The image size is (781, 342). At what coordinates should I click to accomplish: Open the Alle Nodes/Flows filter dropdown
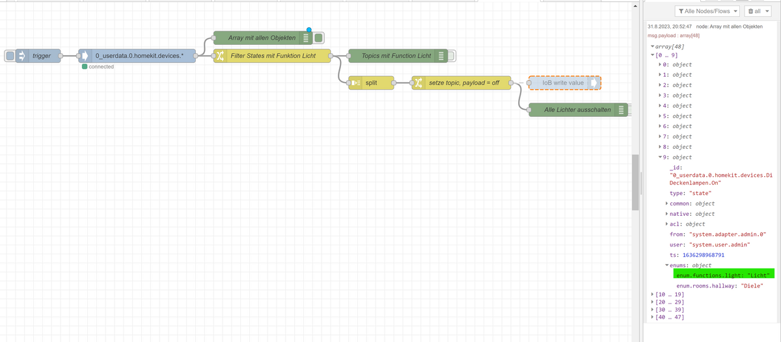click(x=707, y=11)
